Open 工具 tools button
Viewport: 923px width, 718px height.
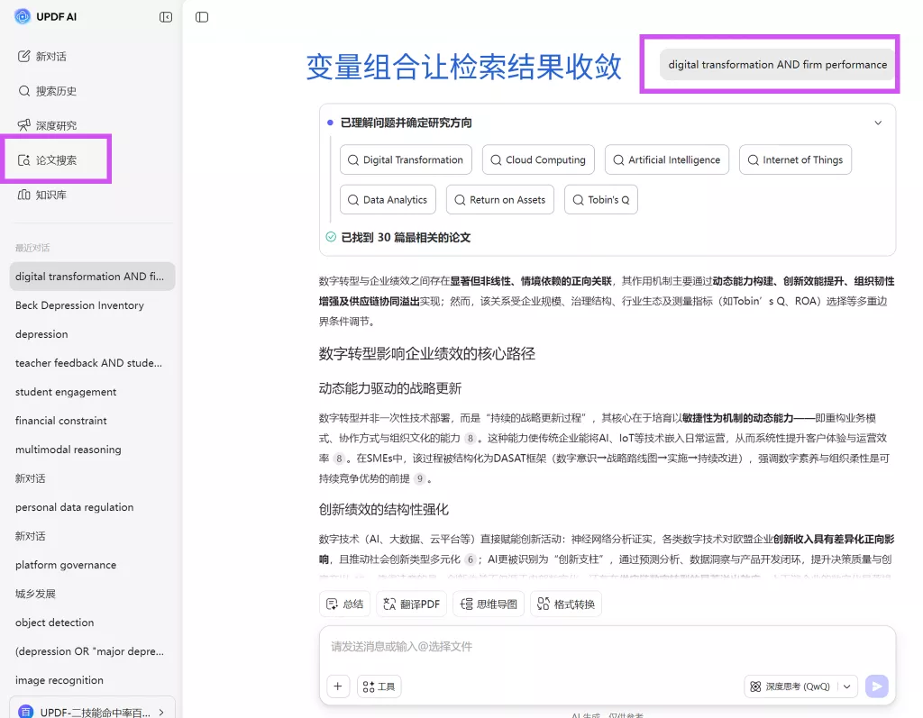click(379, 686)
